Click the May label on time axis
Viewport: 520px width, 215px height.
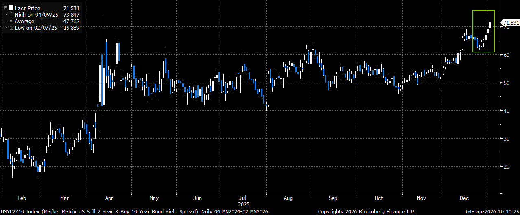[153, 198]
